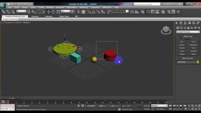Select the Cameras category icon
Image resolution: width=201 pixels, height=113 pixels.
pyautogui.click(x=188, y=28)
